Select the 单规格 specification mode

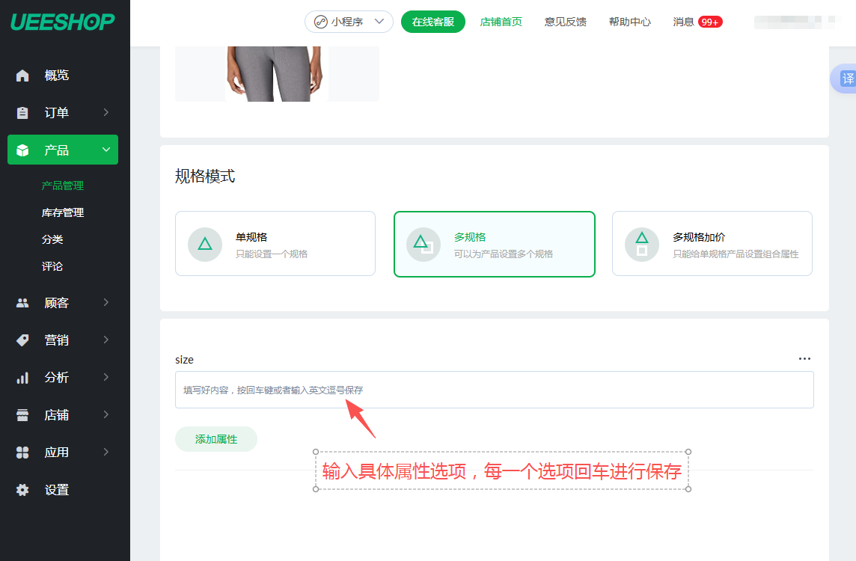click(275, 244)
